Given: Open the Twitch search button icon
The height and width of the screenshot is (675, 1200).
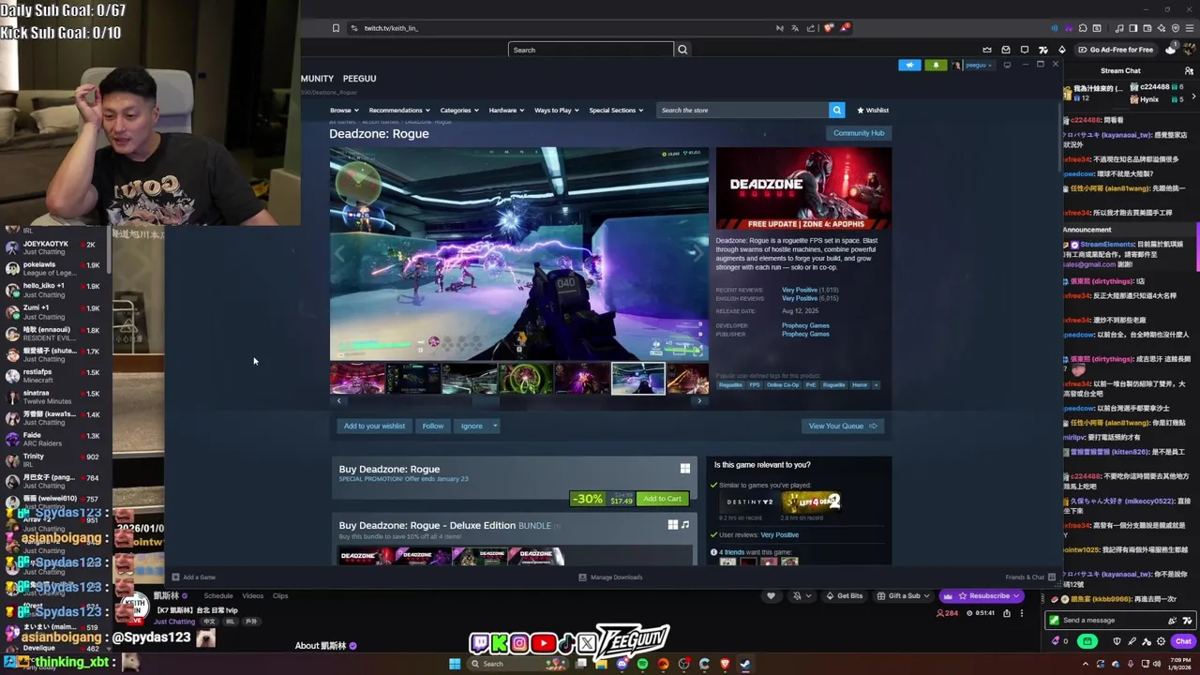Looking at the screenshot, I should tap(682, 50).
